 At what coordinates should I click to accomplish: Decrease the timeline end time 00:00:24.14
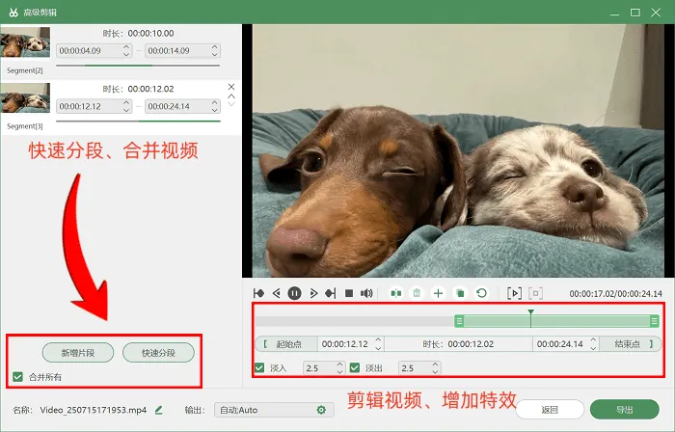593,348
